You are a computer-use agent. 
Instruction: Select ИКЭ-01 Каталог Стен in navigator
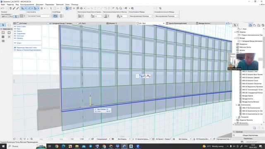tap(250, 72)
